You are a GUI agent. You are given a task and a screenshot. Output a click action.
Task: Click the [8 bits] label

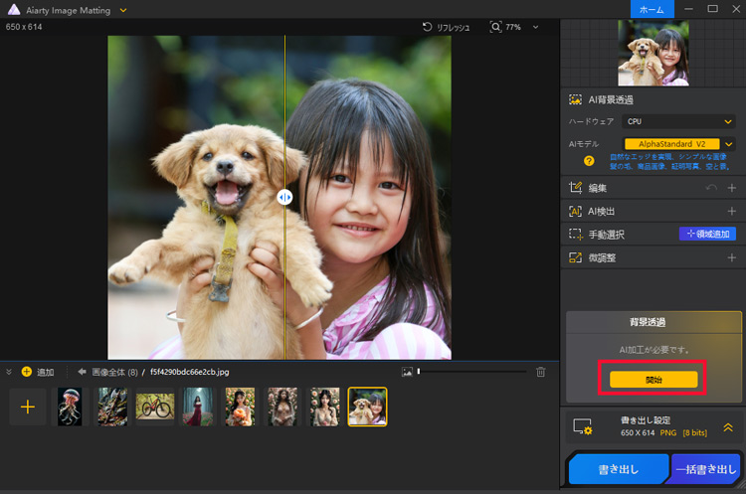[x=694, y=432]
